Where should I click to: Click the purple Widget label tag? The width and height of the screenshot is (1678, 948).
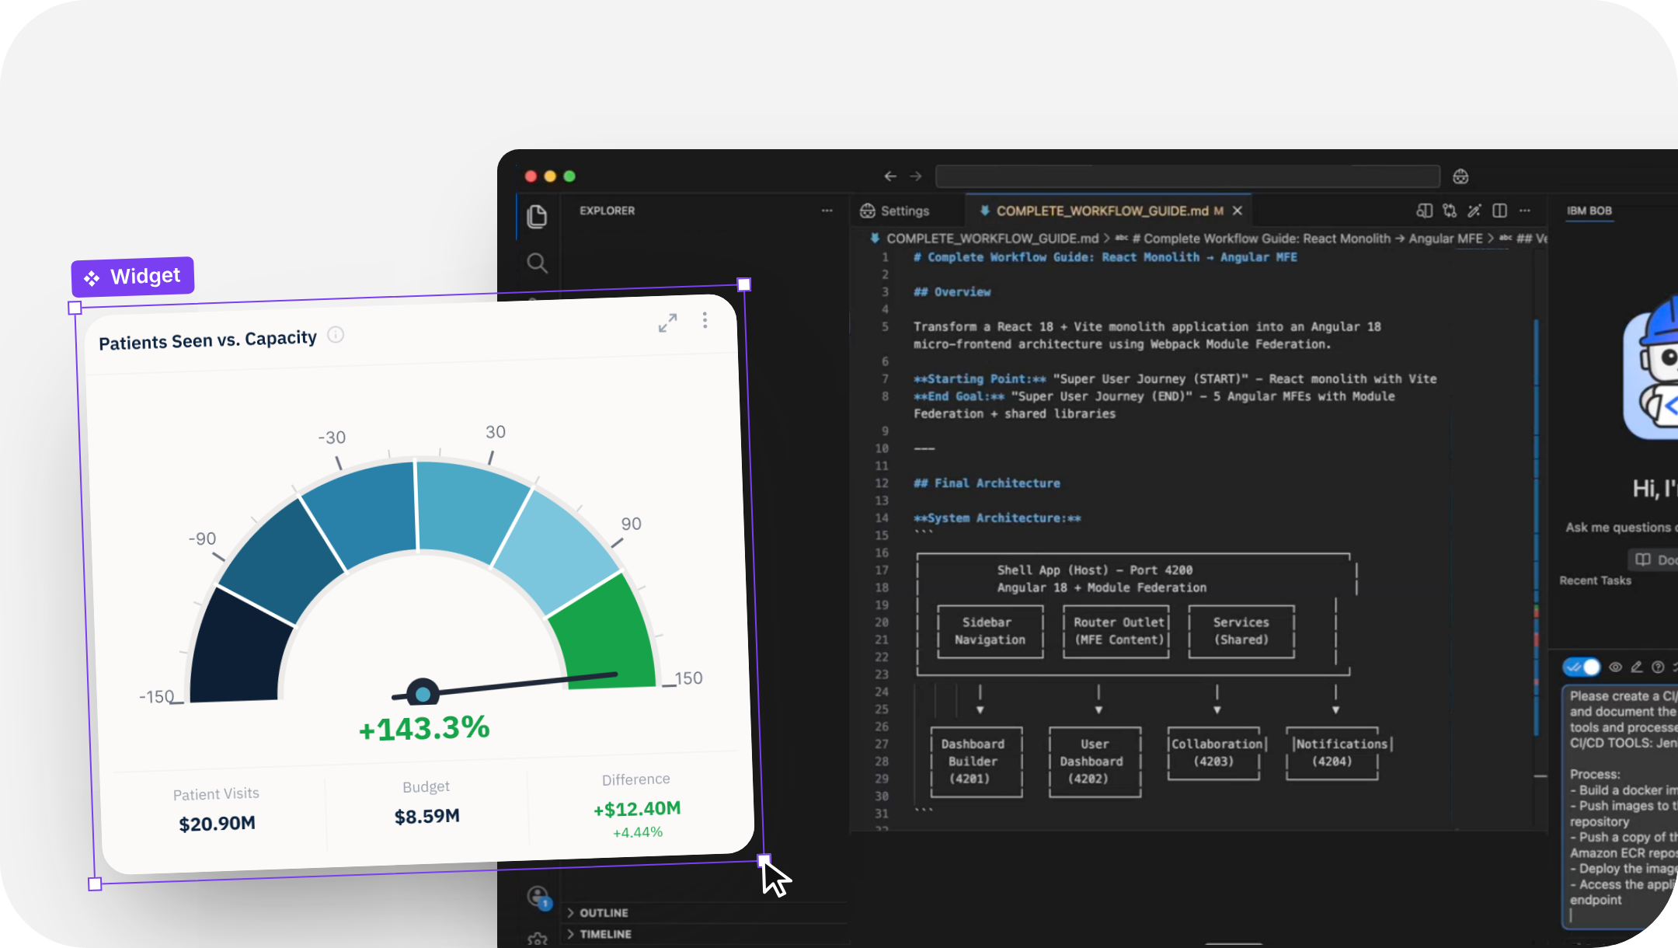(x=133, y=277)
